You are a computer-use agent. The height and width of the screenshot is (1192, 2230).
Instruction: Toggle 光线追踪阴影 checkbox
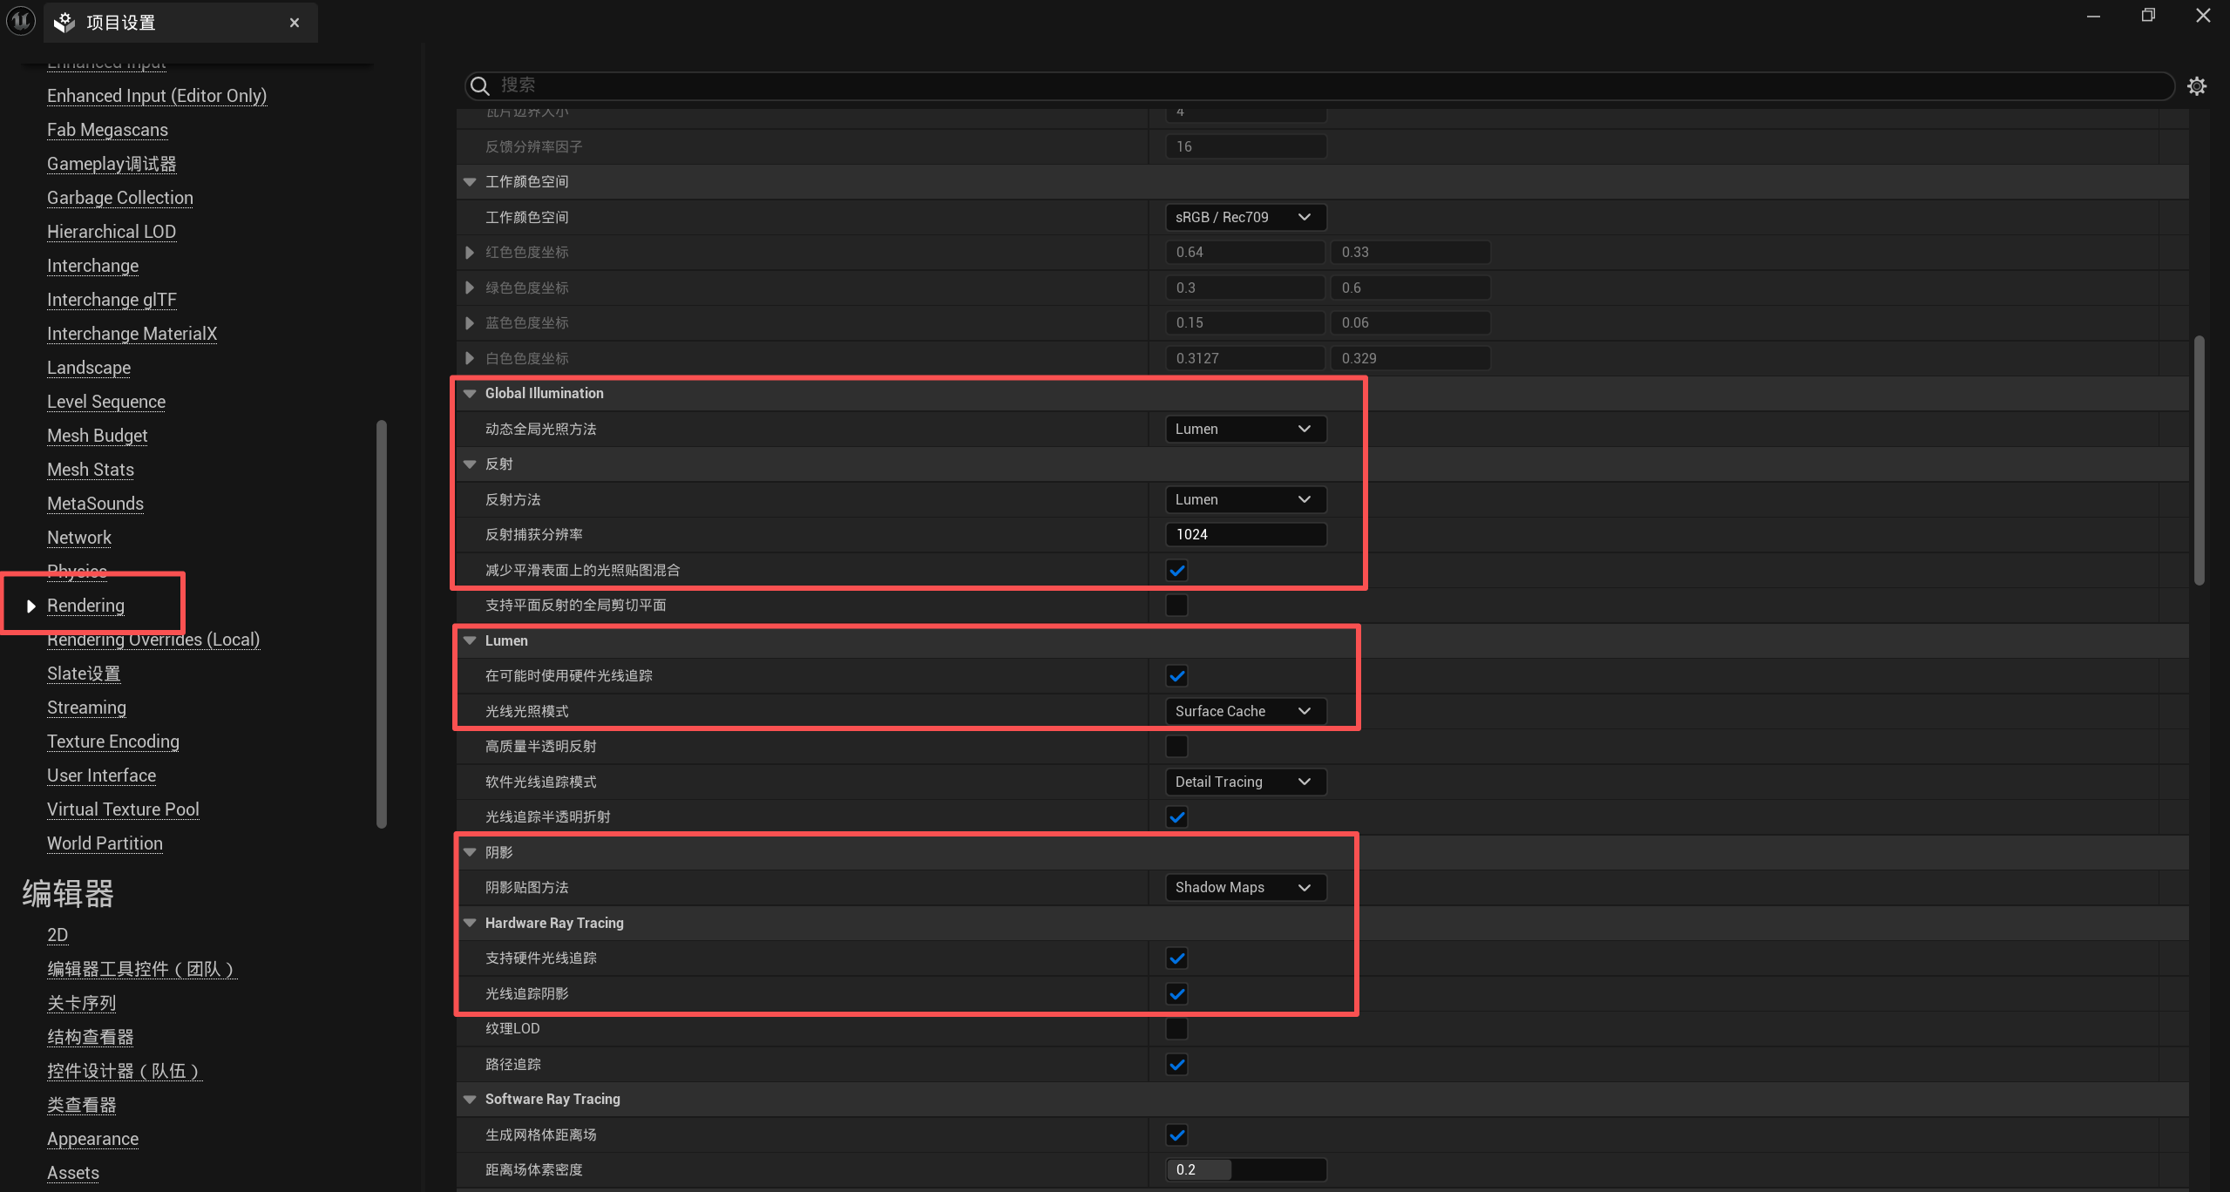pyautogui.click(x=1176, y=993)
